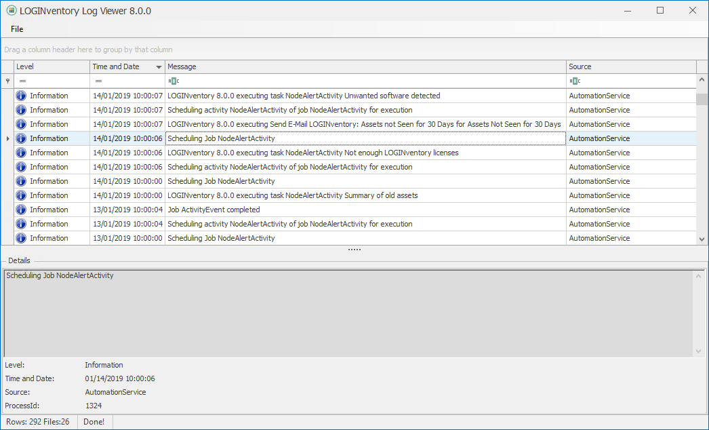Close the Log Viewer window
The width and height of the screenshot is (709, 430).
coord(693,10)
